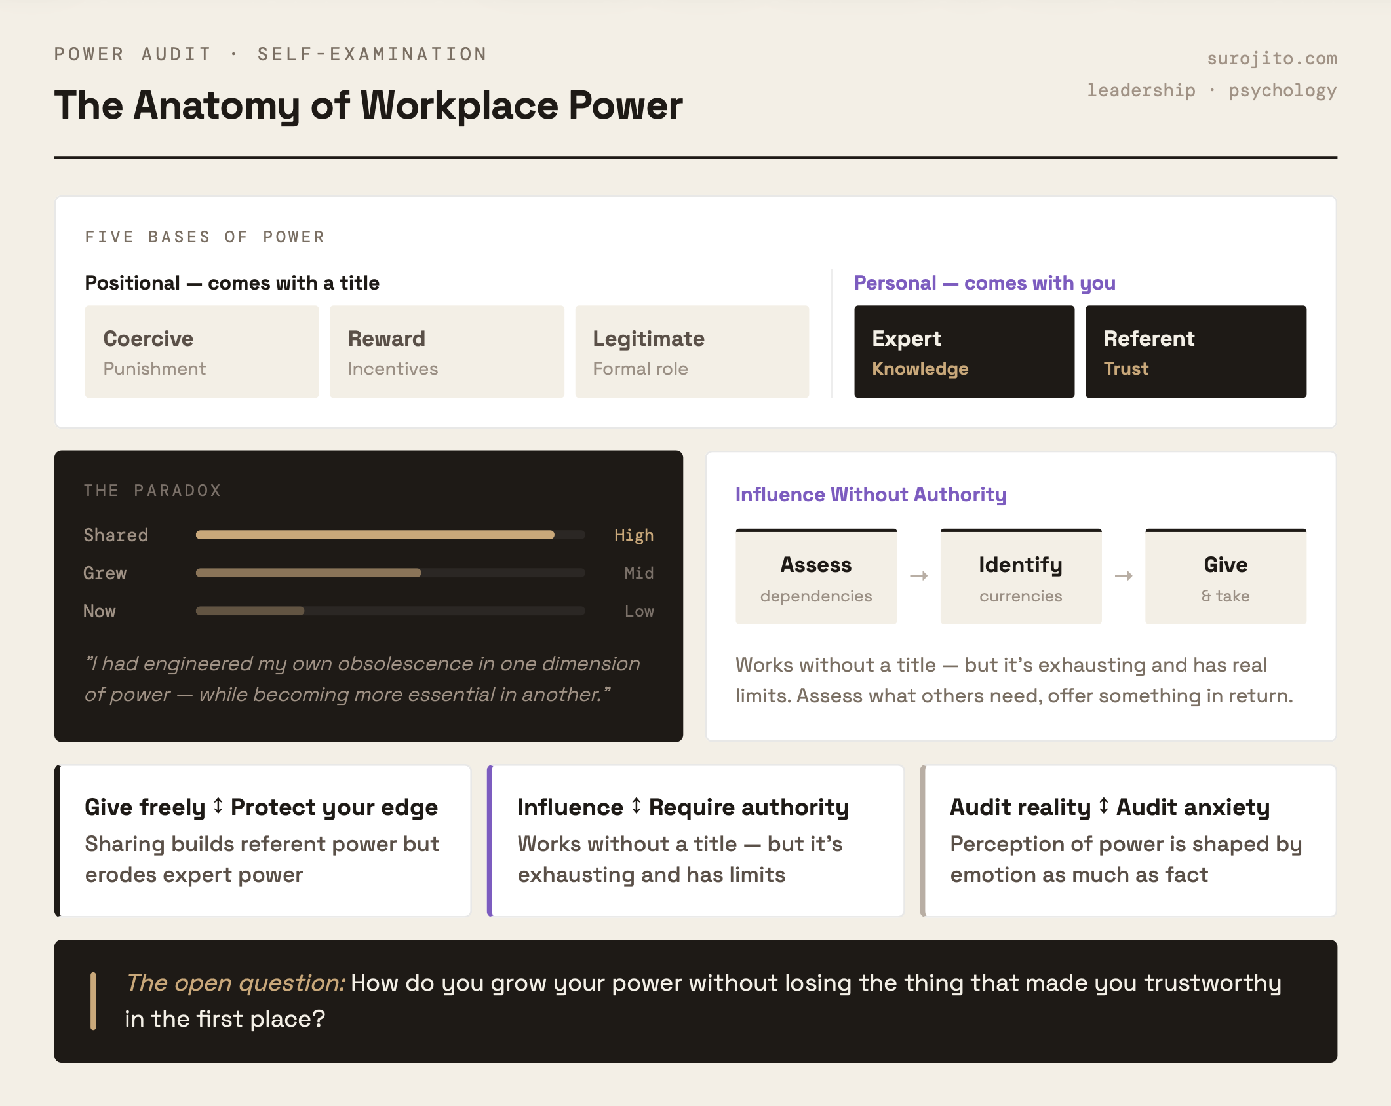Click arrow between Assess and Identify

click(918, 576)
